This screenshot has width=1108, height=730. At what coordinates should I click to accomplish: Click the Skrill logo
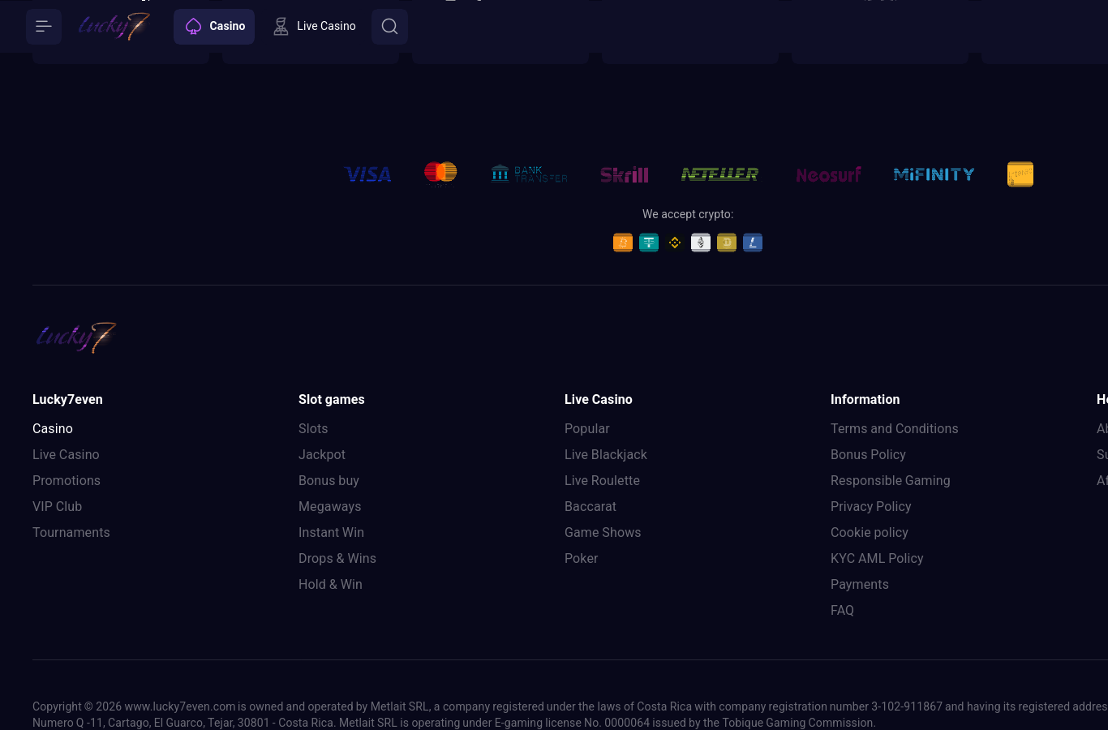[625, 174]
